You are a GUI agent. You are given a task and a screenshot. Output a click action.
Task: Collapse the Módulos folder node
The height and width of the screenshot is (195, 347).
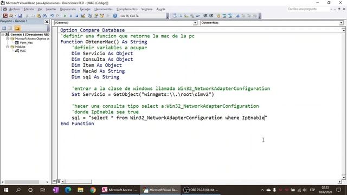coord(8,47)
